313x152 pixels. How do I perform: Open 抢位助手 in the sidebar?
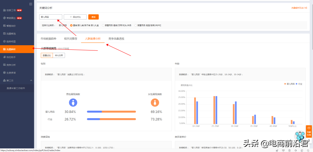11,57
